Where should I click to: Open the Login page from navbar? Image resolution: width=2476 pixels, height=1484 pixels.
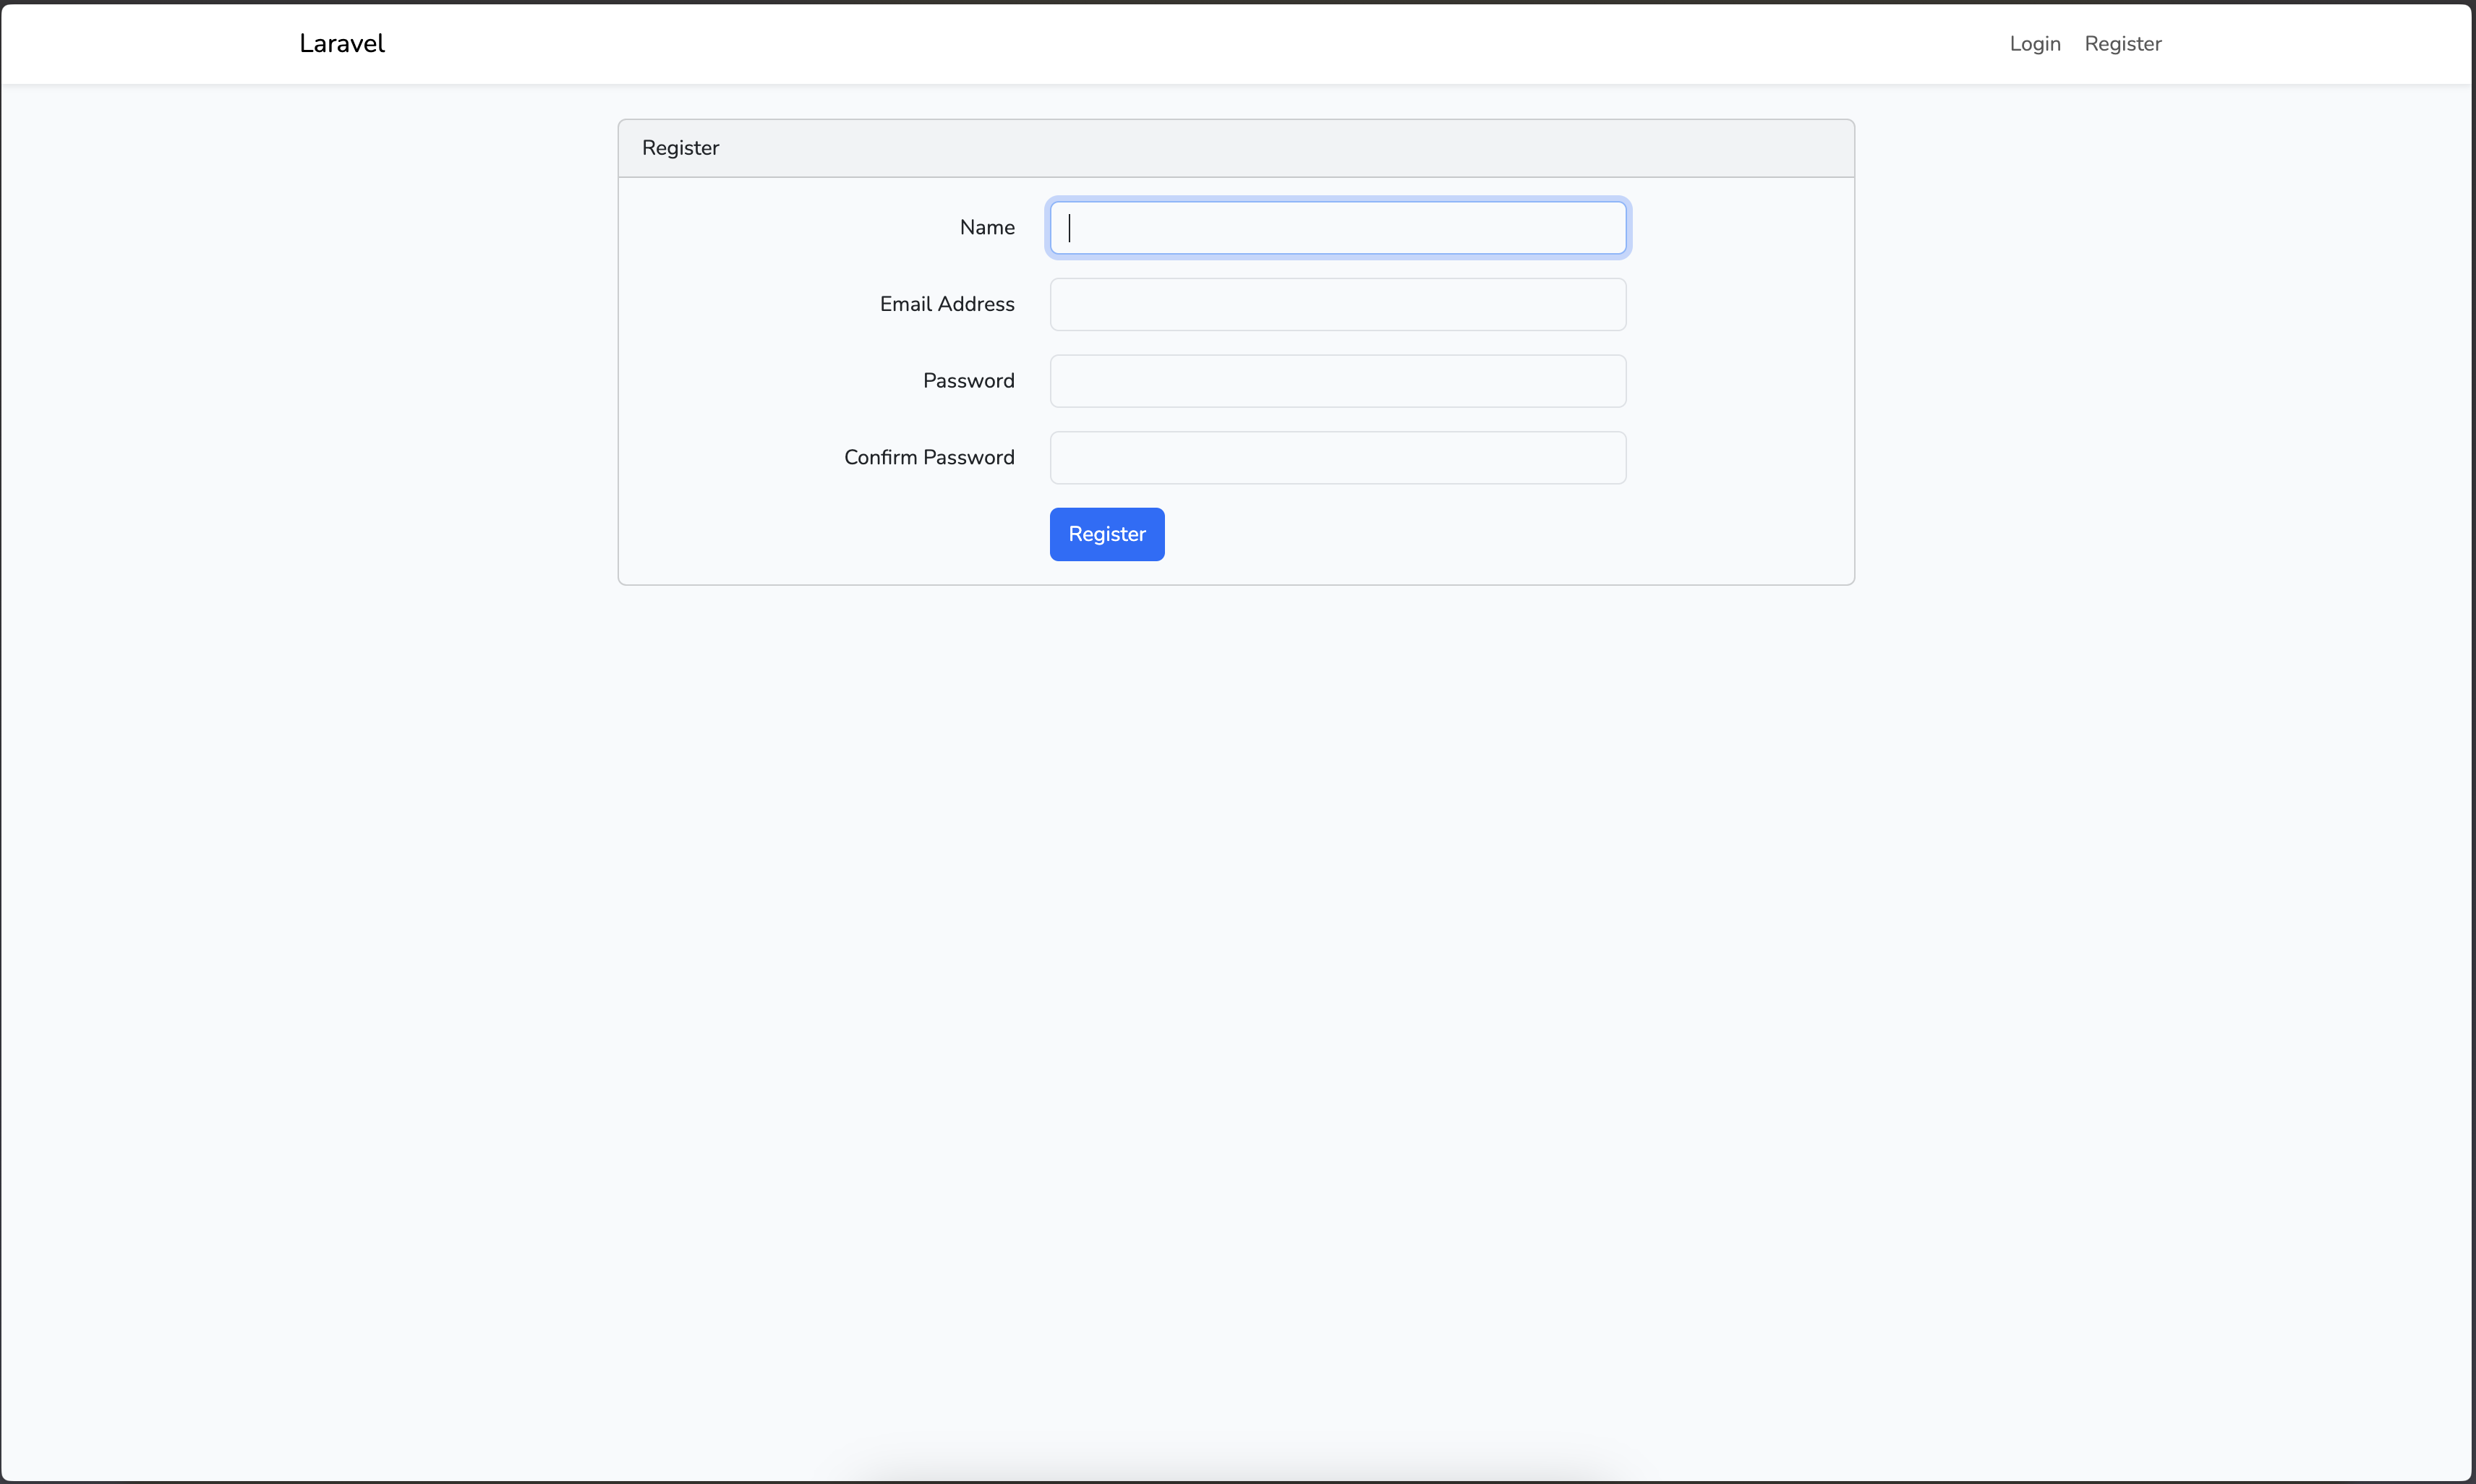pos(2034,44)
